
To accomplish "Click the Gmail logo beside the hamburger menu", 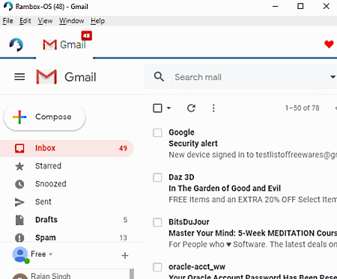I will tap(66, 77).
